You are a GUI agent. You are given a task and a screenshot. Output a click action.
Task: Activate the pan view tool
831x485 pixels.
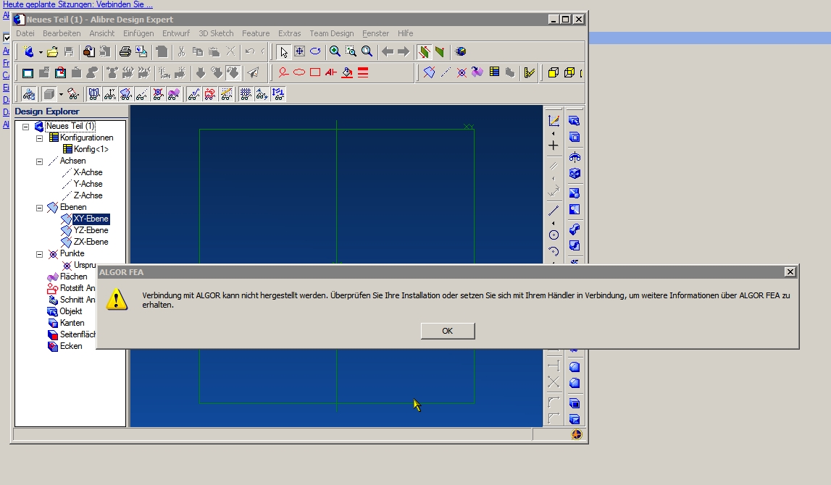click(x=299, y=52)
